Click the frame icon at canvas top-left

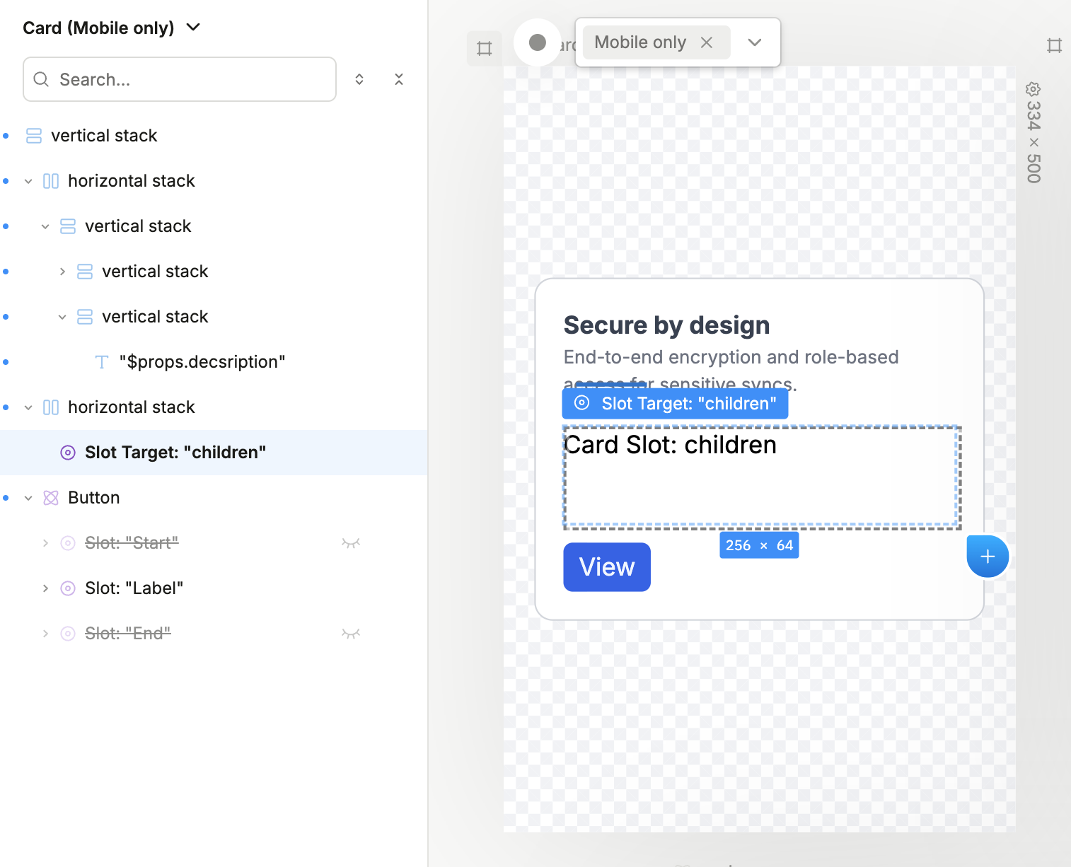pos(485,49)
